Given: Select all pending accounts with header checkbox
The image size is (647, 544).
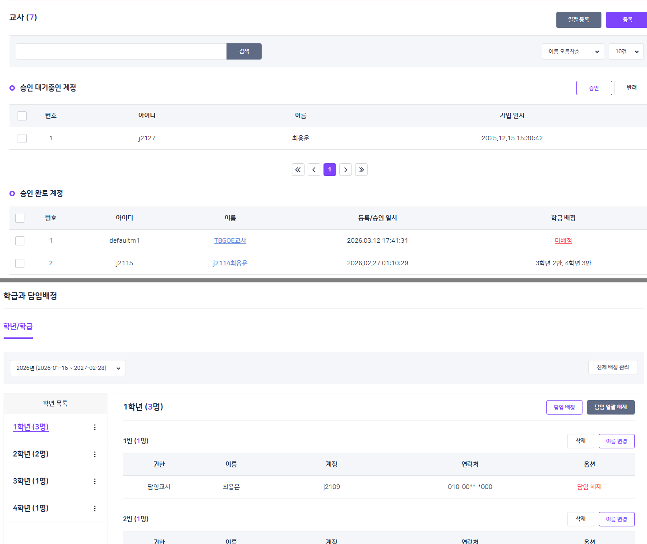Looking at the screenshot, I should pos(22,116).
